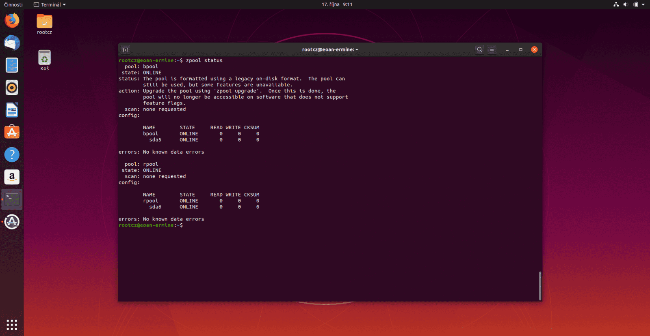Click the terminal scrollbar handle
The height and width of the screenshot is (336, 650).
pyautogui.click(x=540, y=286)
